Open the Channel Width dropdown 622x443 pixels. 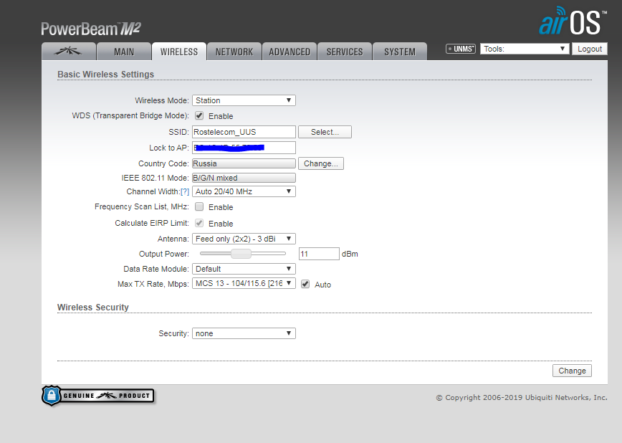coord(244,191)
